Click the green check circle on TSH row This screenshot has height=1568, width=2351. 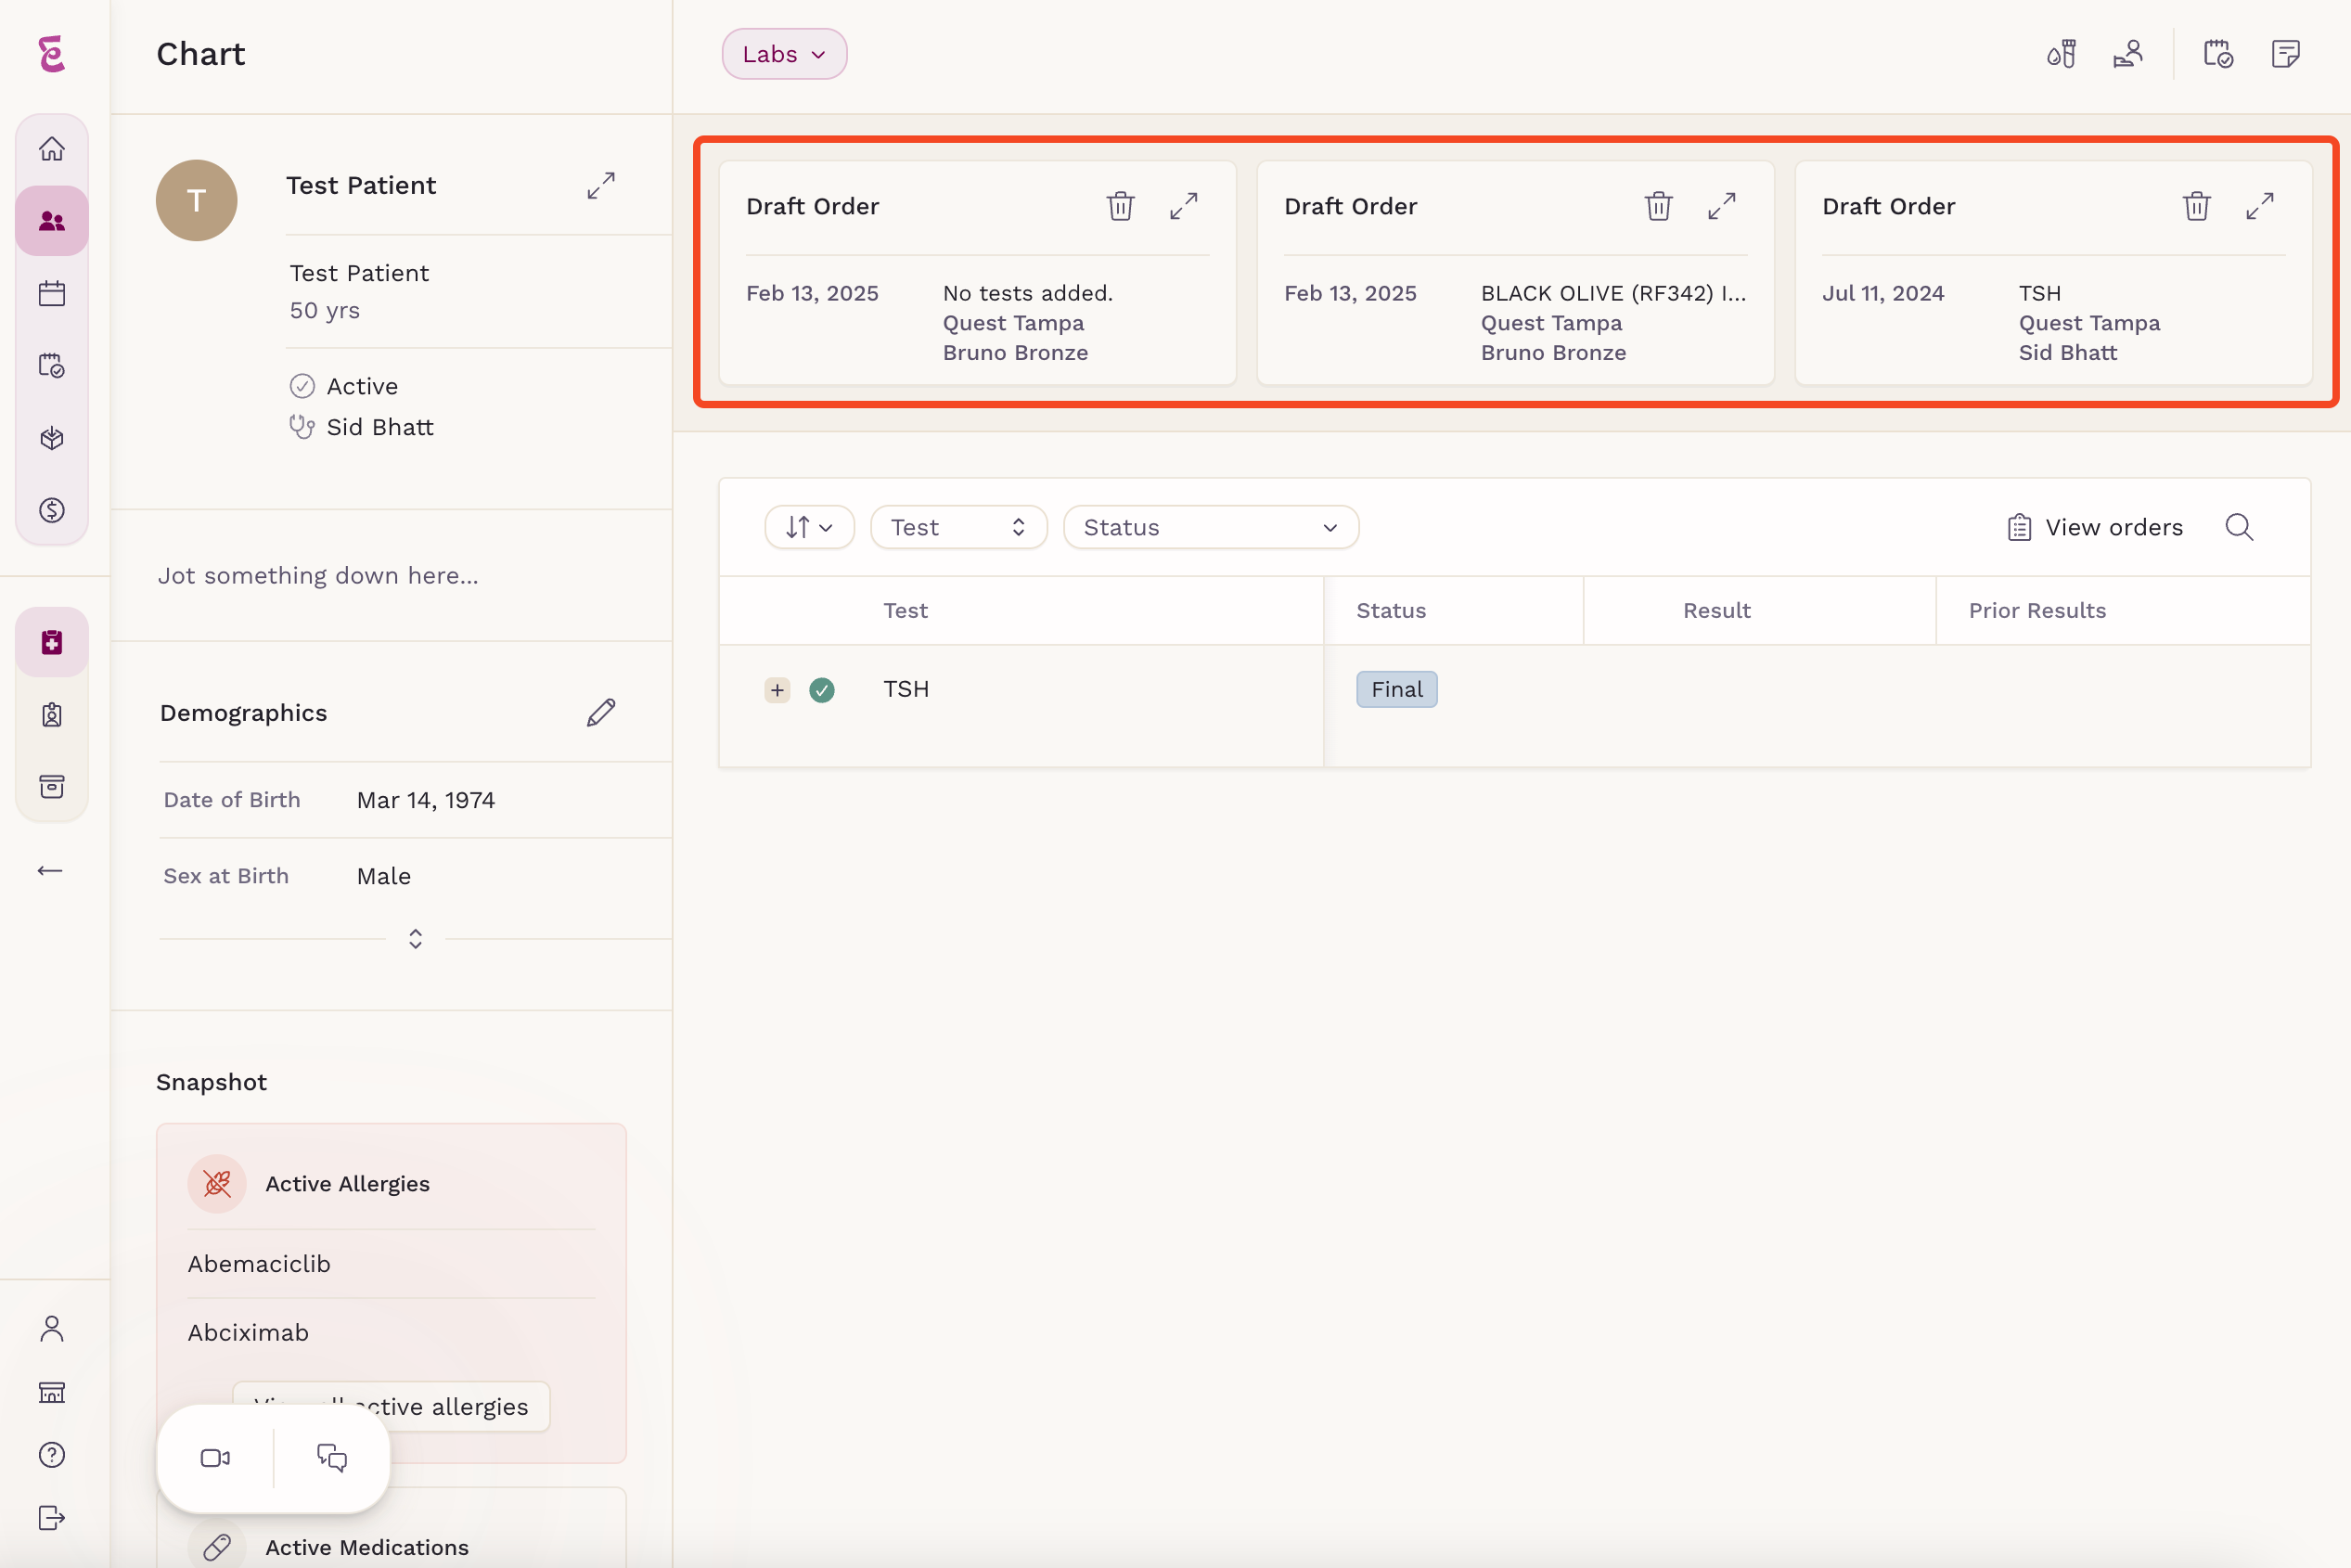pos(822,690)
